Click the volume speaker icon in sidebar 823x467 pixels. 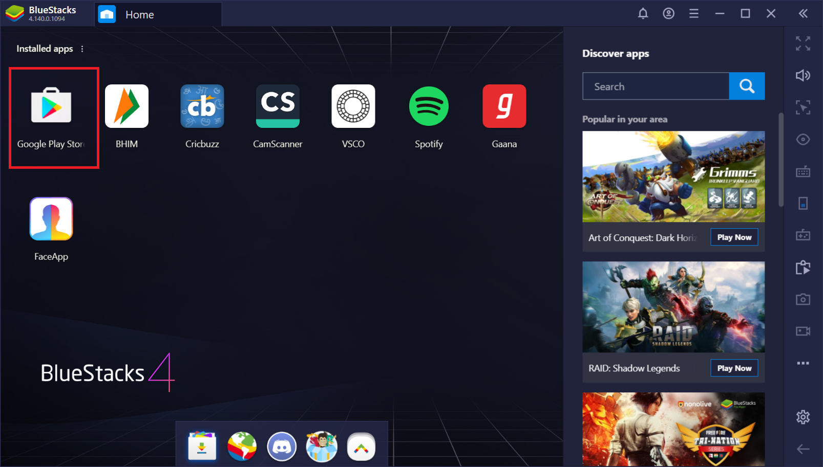point(803,76)
